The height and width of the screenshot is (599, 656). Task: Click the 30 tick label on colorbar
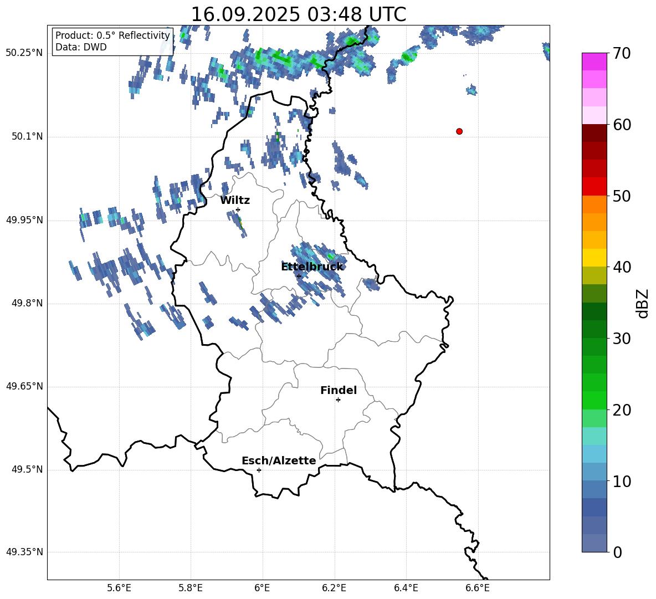[x=622, y=338]
